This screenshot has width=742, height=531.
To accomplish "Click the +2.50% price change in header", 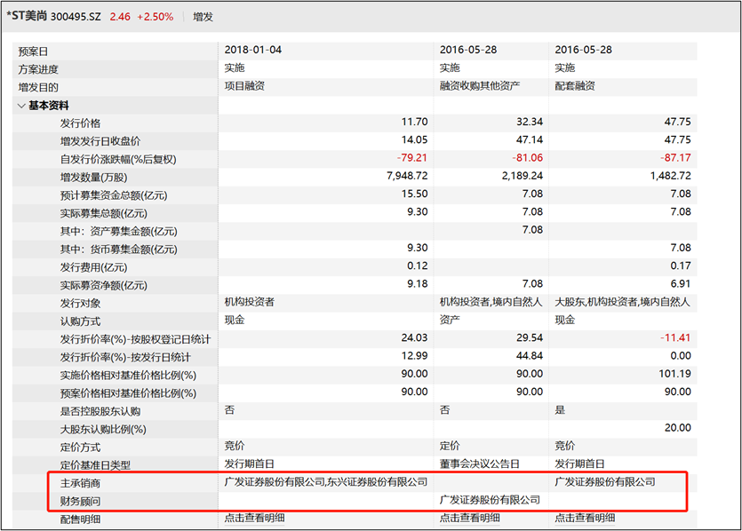I will 156,16.
